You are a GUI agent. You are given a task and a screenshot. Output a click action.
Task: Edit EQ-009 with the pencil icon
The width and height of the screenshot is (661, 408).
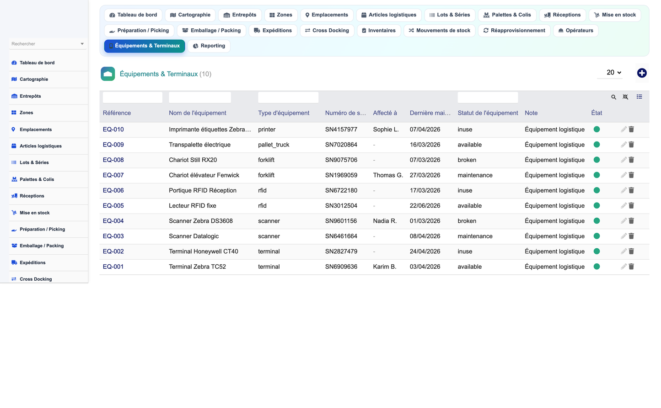click(x=623, y=145)
